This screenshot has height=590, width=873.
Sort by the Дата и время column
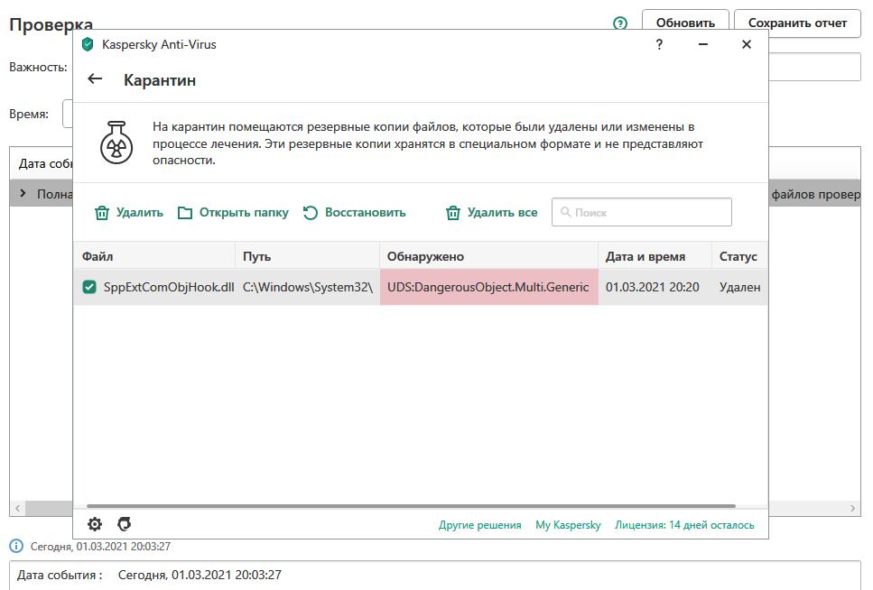(x=645, y=256)
